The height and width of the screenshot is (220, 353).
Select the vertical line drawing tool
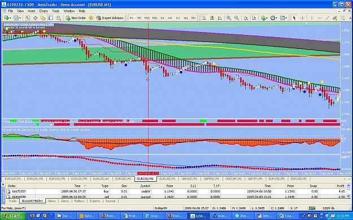(x=312, y=18)
